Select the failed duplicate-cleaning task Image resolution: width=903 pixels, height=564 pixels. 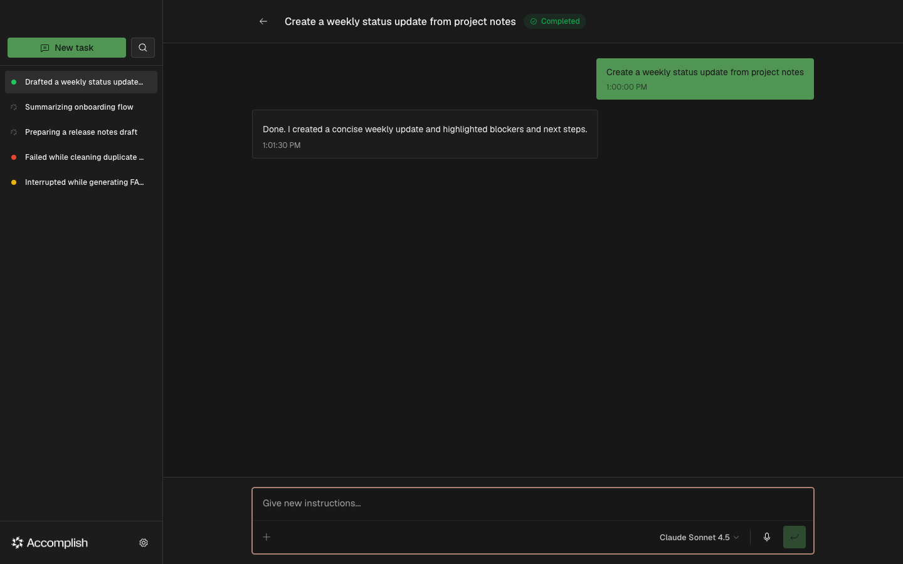click(x=83, y=157)
